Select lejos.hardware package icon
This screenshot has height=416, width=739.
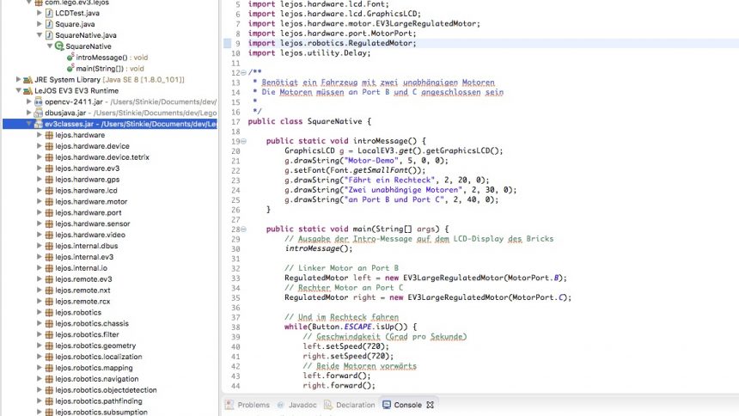click(x=49, y=135)
